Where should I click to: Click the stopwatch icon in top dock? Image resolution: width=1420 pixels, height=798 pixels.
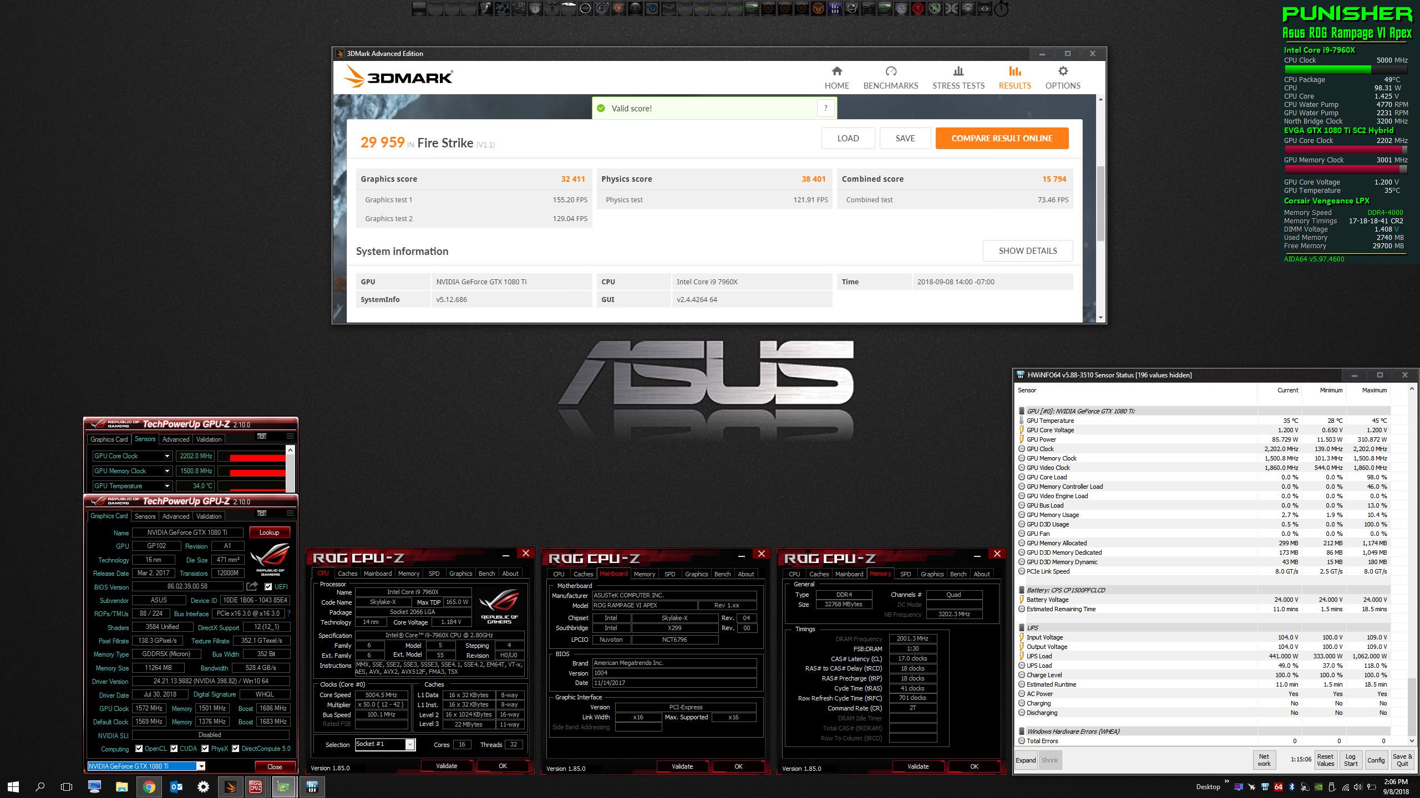(x=1001, y=9)
